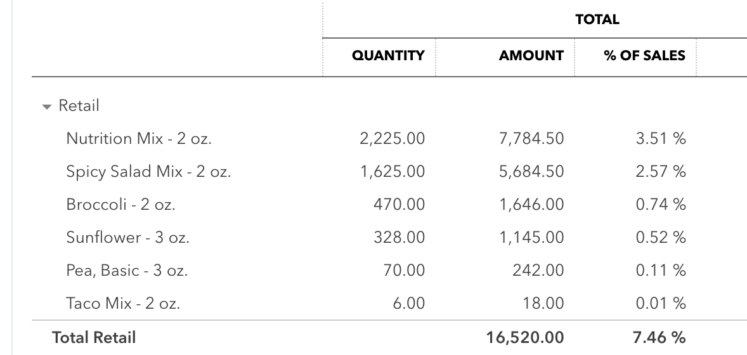
Task: Select the Broccoli - 2 oz. item
Action: [120, 205]
